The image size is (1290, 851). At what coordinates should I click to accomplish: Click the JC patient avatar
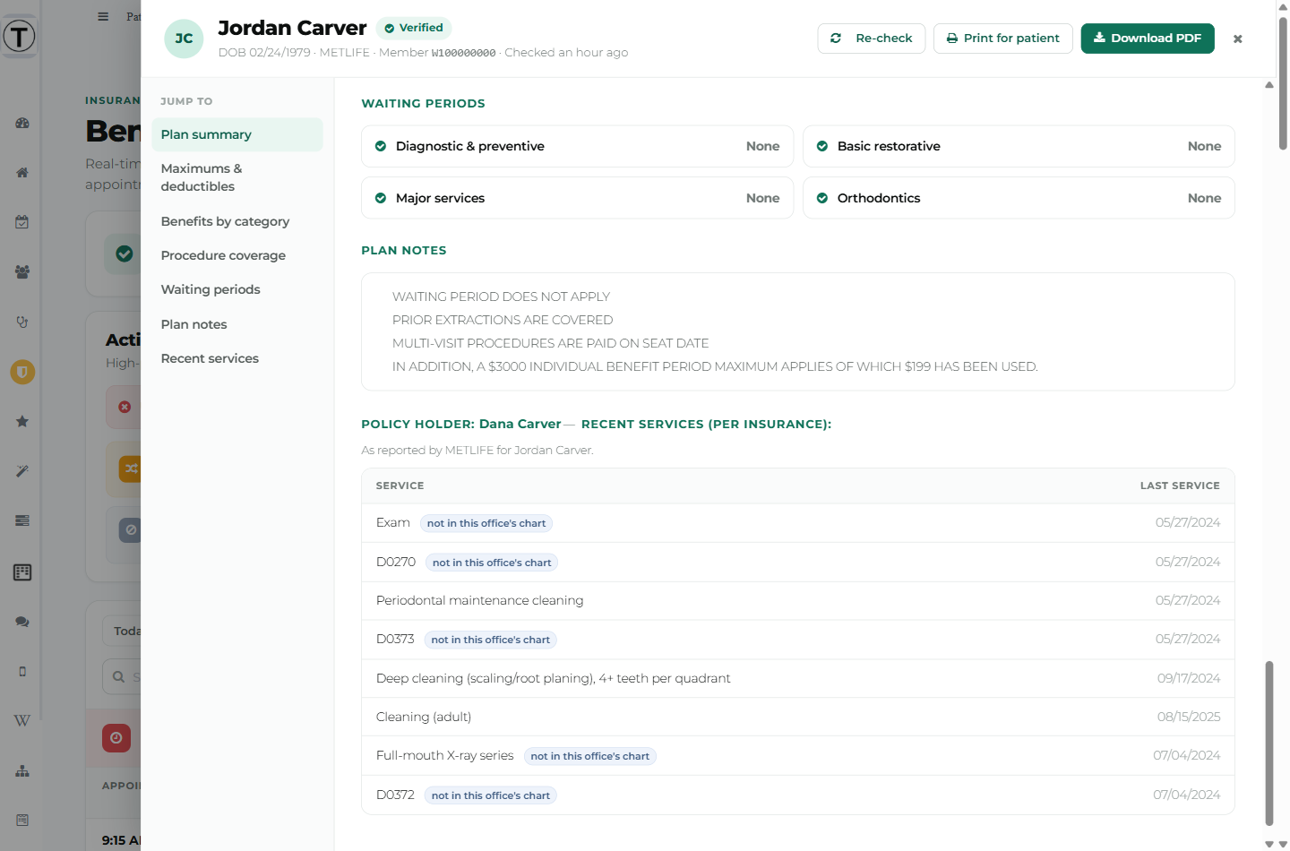(x=184, y=39)
